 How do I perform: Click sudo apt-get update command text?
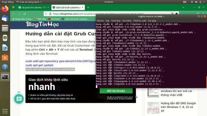(39, 65)
